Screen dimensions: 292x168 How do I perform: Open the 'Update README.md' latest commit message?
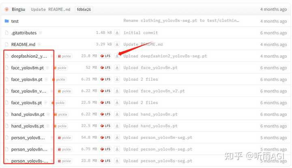tap(50, 9)
